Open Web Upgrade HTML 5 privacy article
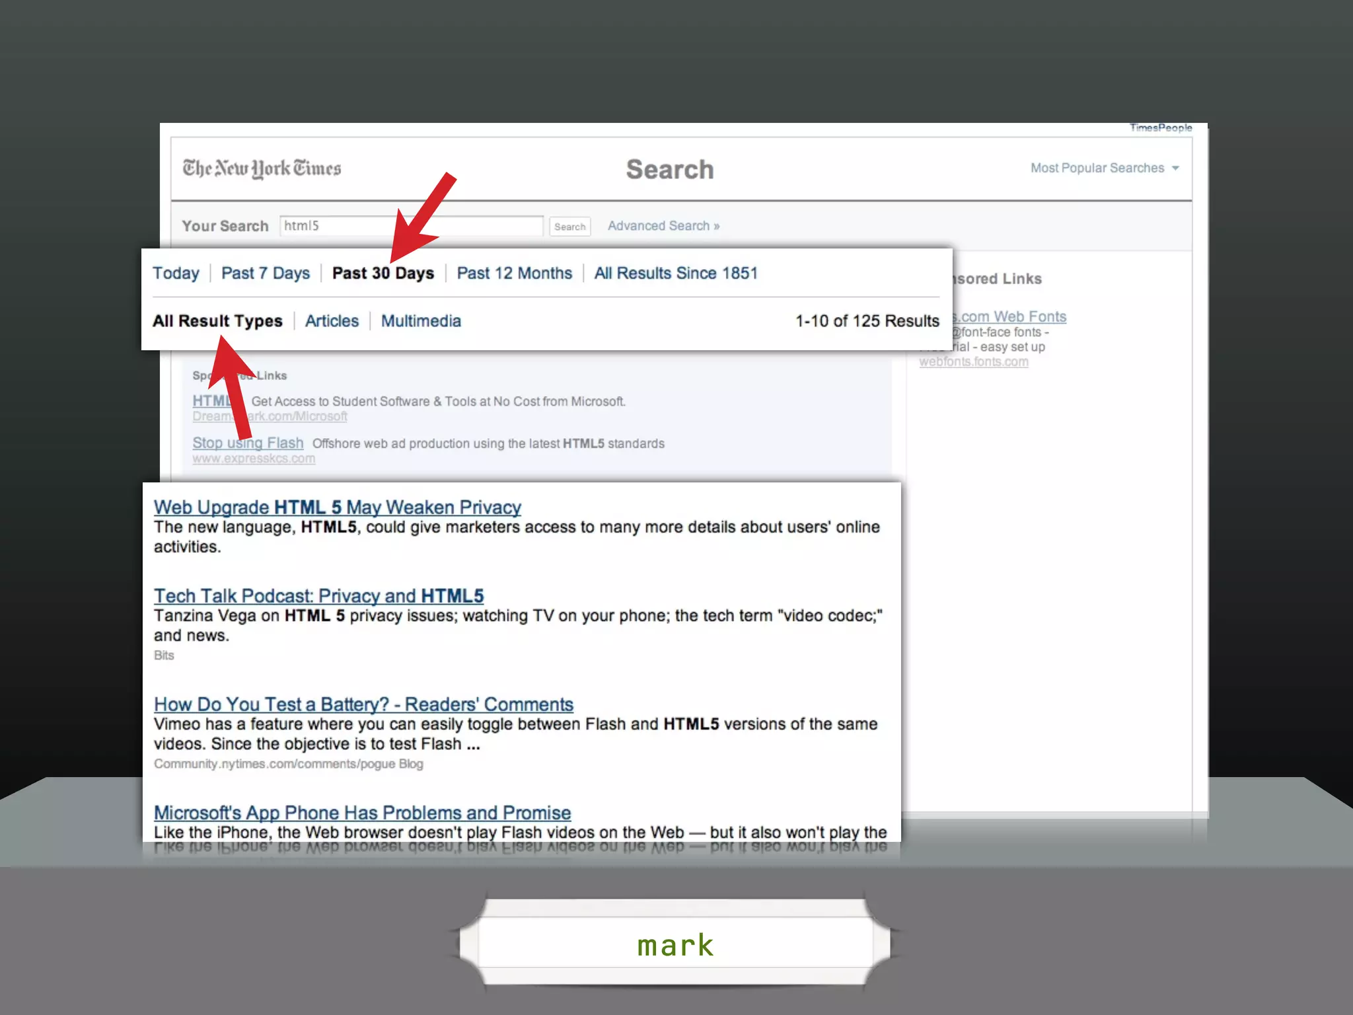This screenshot has height=1015, width=1353. 337,507
